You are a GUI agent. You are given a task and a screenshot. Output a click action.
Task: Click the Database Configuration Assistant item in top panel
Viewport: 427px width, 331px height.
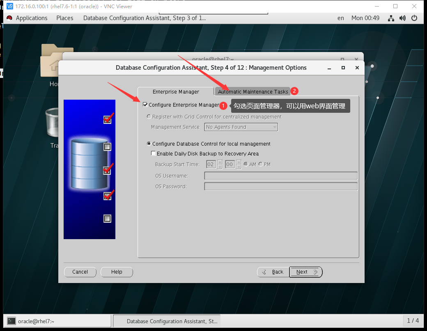pos(145,18)
